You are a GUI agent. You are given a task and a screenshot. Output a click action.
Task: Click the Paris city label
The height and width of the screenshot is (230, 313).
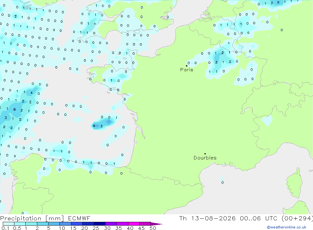(x=187, y=70)
